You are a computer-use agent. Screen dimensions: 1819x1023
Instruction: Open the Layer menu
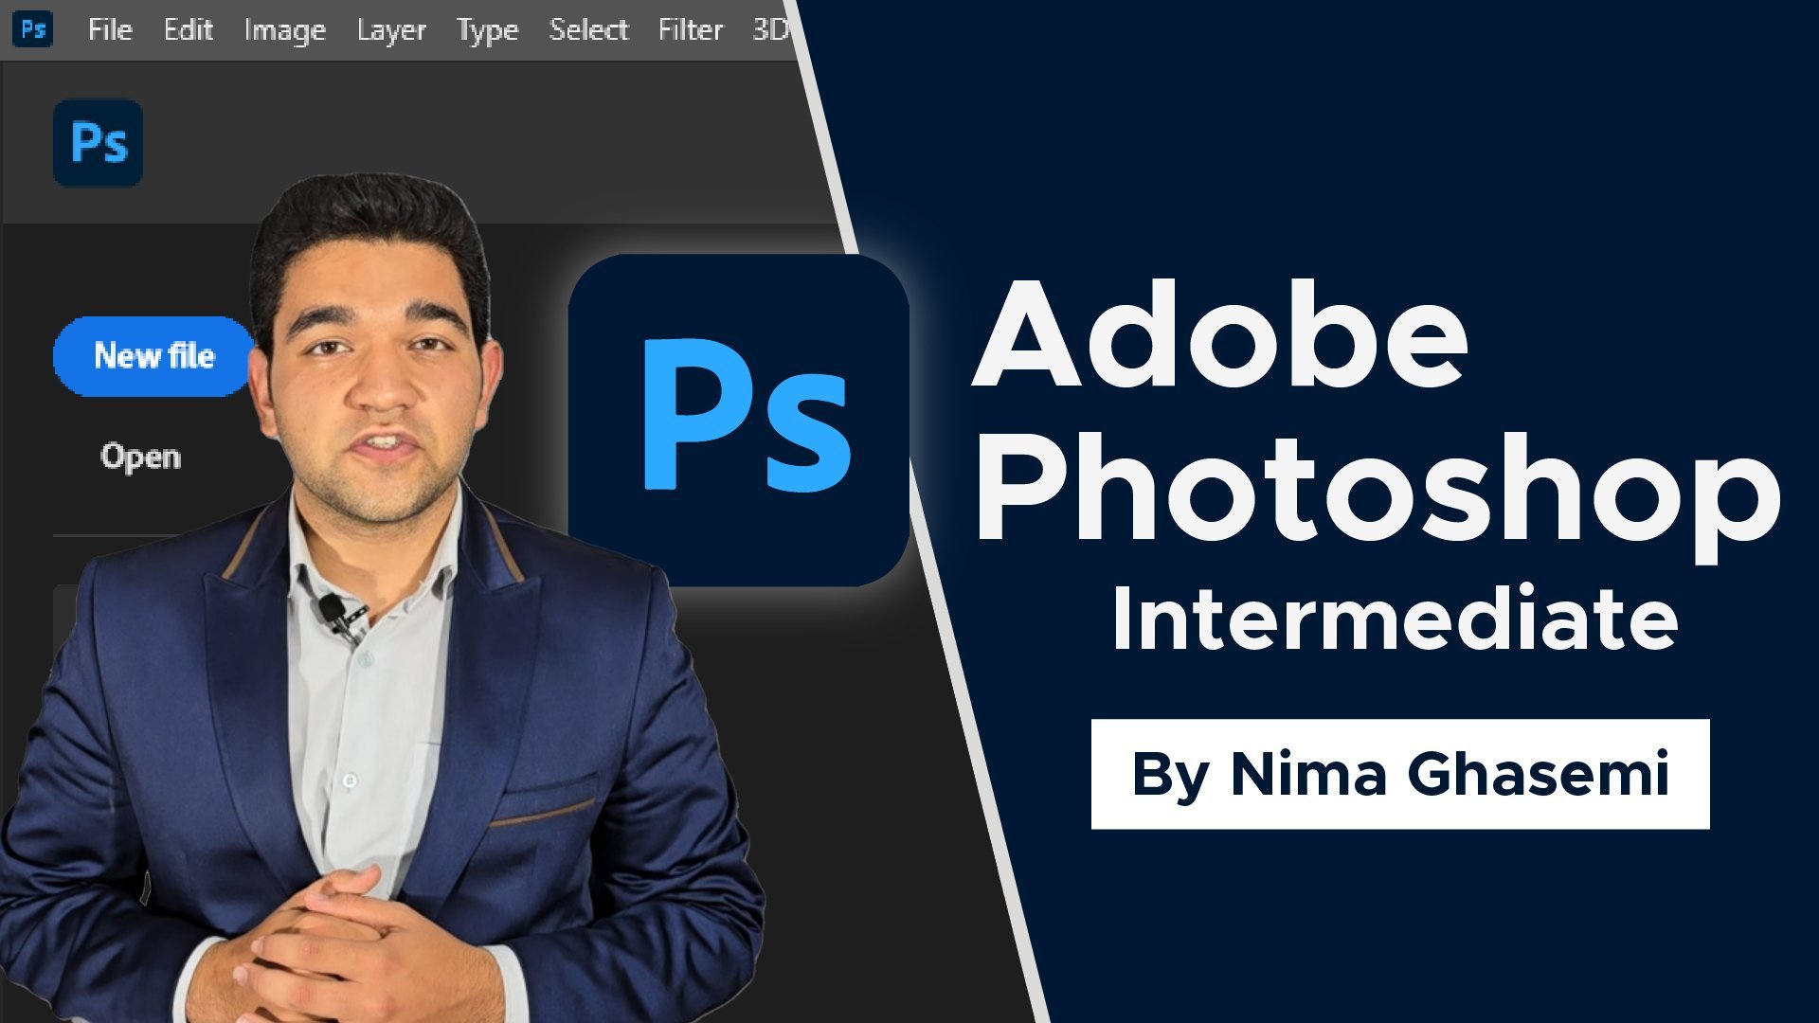[391, 30]
